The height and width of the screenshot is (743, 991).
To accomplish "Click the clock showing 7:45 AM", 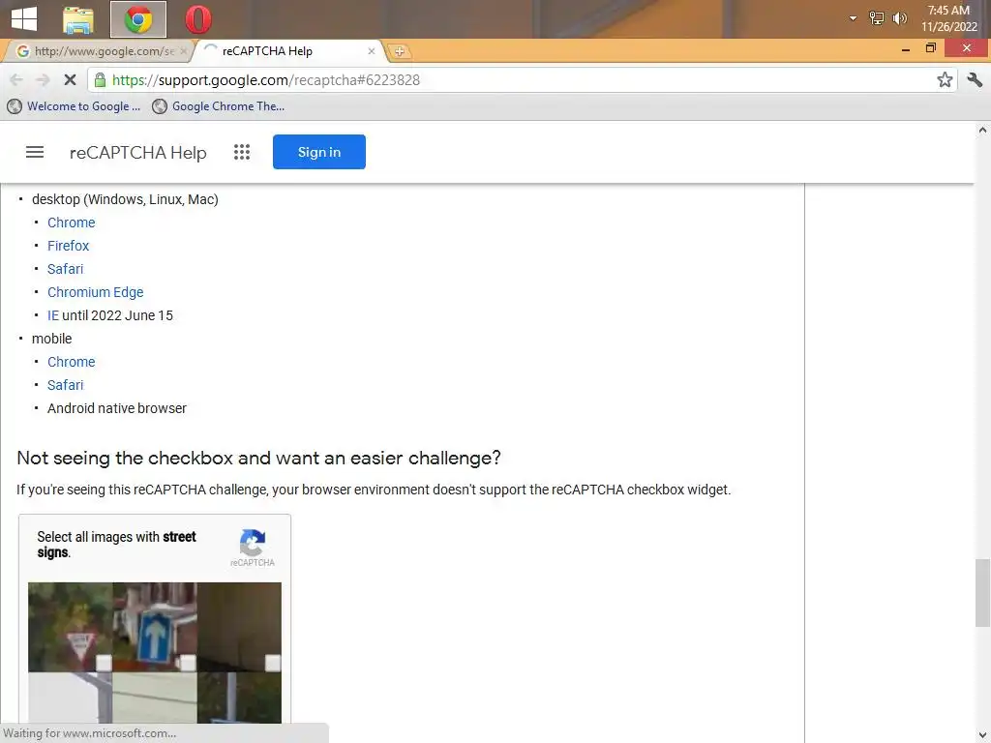I will coord(948,18).
